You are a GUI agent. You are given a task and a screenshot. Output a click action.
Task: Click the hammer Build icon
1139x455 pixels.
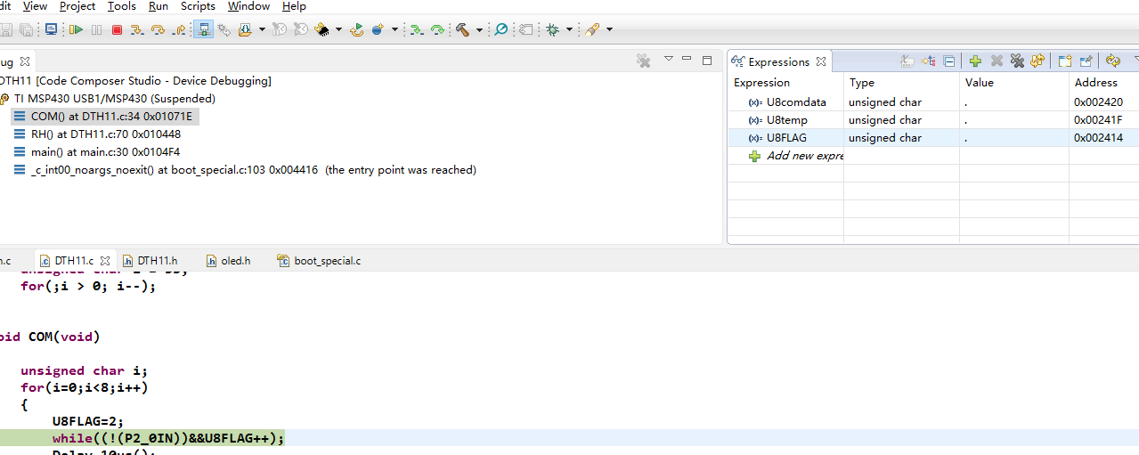[x=462, y=29]
